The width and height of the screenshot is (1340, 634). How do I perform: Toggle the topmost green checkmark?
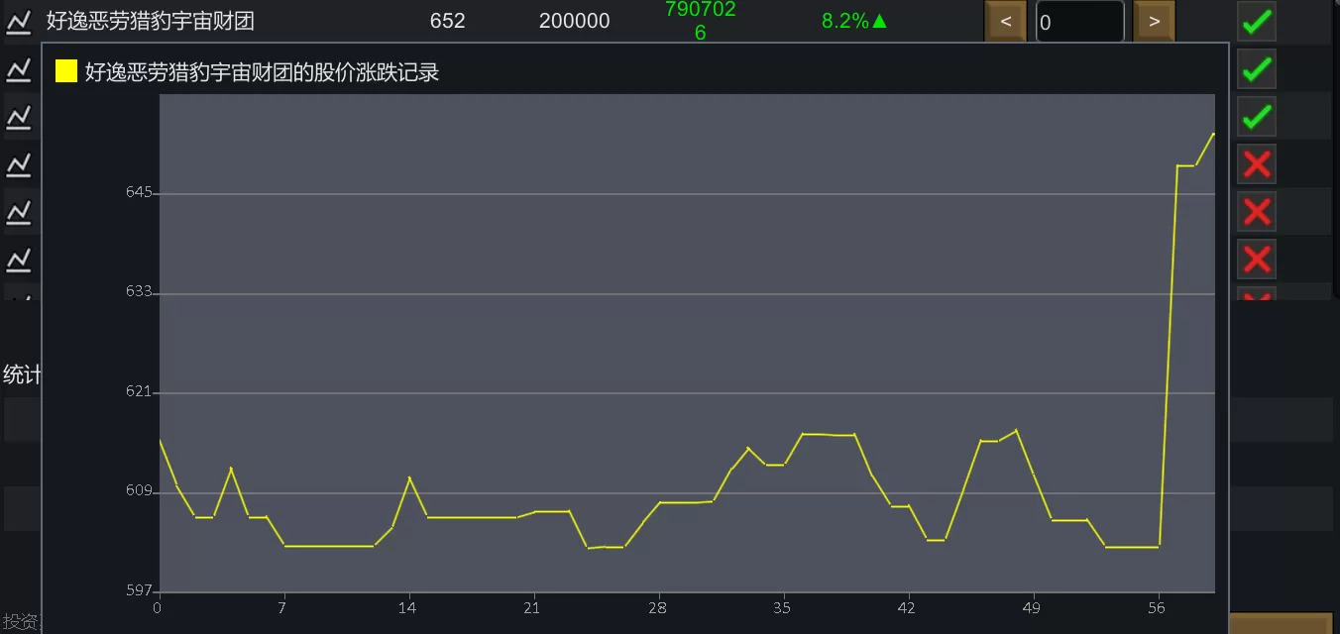1256,23
